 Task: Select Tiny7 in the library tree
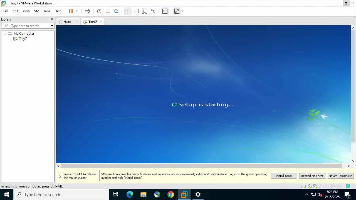click(x=23, y=39)
